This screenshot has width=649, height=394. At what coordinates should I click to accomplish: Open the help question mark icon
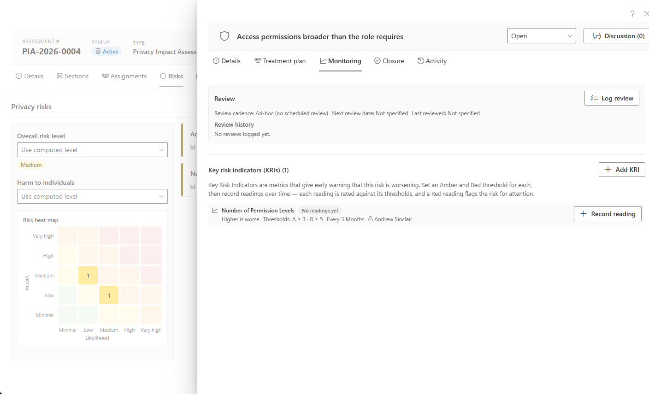click(632, 14)
